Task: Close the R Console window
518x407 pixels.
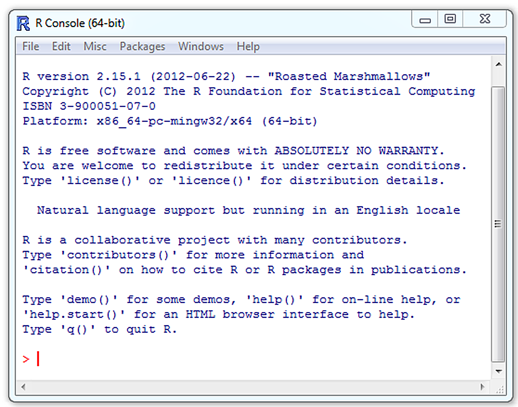Action: click(x=485, y=19)
